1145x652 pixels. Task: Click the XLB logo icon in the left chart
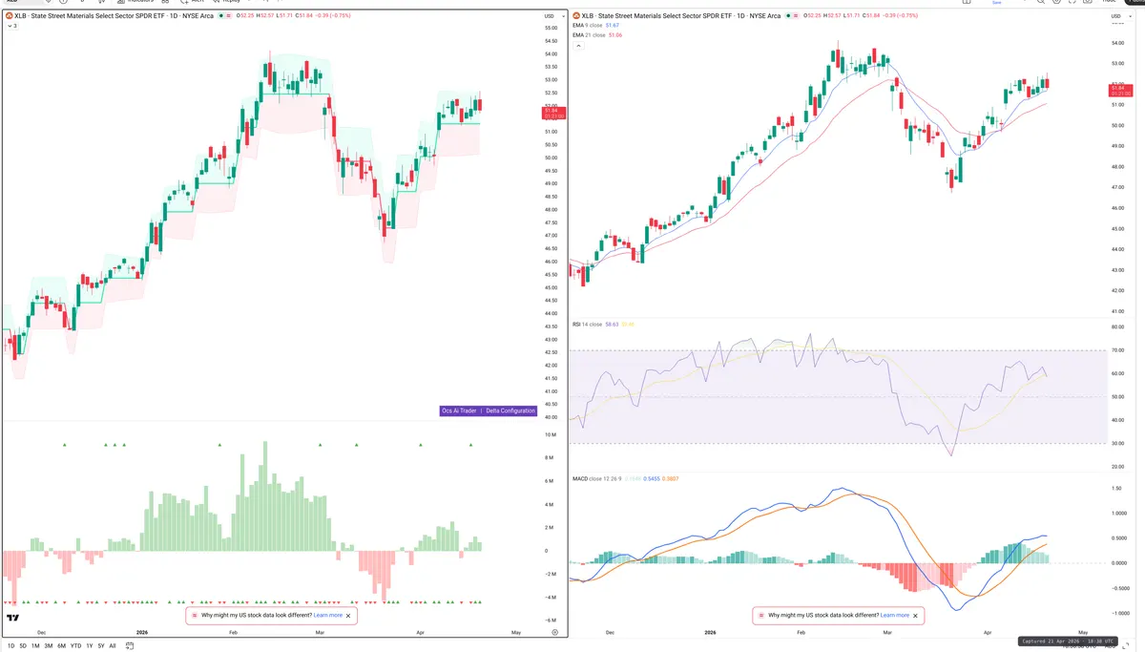[x=10, y=16]
